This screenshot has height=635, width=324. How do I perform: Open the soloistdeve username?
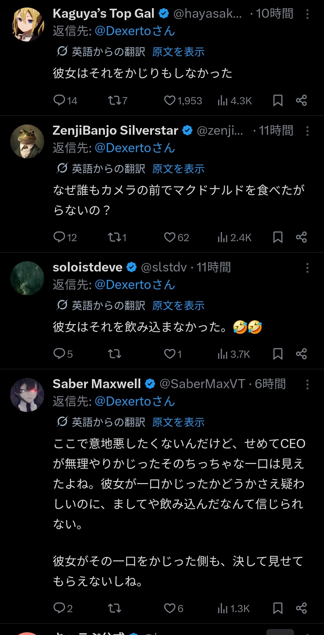pos(88,267)
